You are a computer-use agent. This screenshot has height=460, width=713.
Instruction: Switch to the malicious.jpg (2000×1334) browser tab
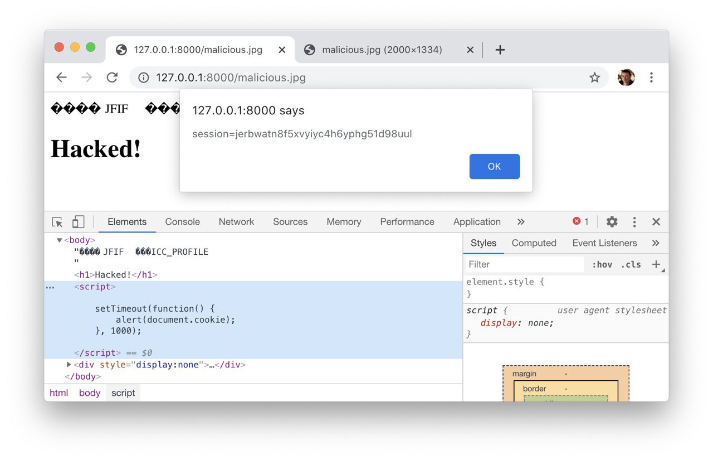[382, 50]
